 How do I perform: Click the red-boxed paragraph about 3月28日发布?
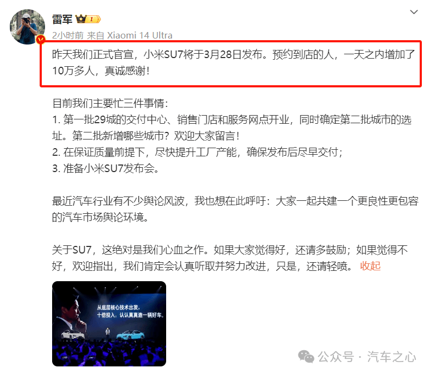233,62
